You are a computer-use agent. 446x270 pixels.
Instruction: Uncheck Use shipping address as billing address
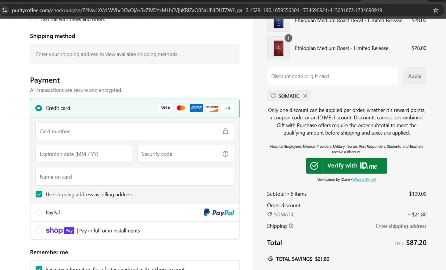tap(39, 194)
